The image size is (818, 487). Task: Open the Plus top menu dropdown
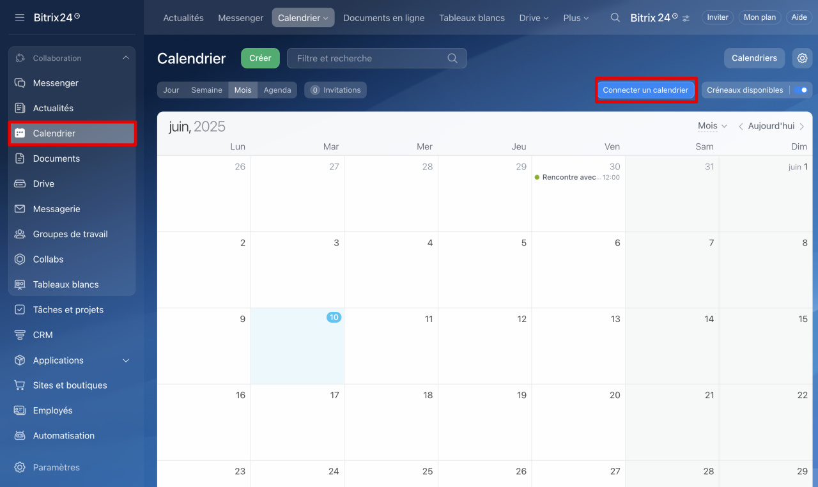576,18
